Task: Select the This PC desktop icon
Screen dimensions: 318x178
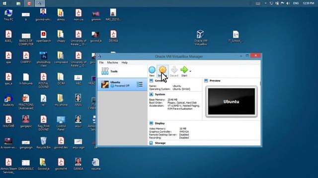Action: 8,15
